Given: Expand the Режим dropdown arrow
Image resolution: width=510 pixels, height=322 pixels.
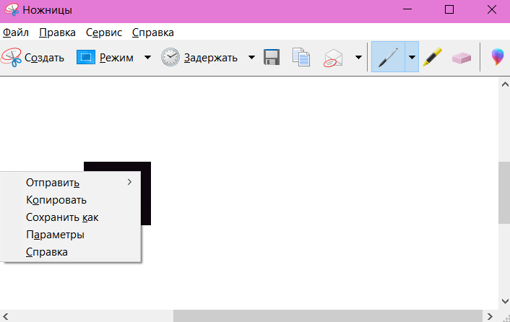Looking at the screenshot, I should click(x=147, y=58).
